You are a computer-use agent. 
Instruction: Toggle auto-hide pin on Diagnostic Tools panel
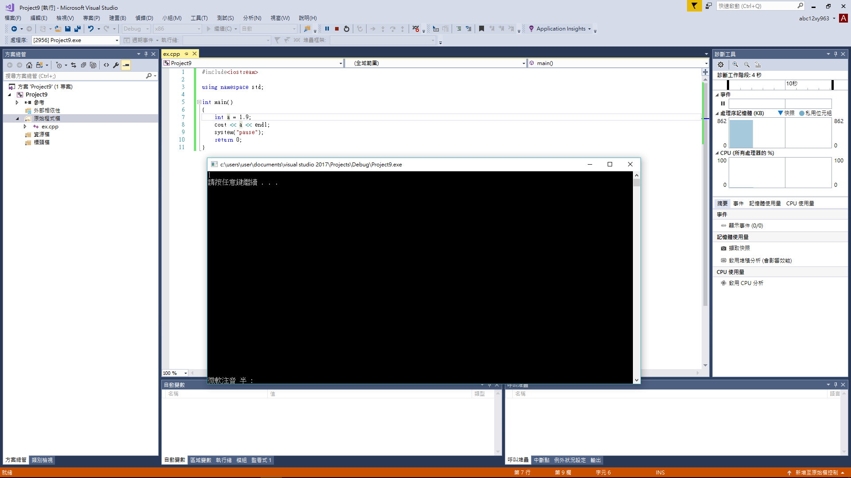835,54
